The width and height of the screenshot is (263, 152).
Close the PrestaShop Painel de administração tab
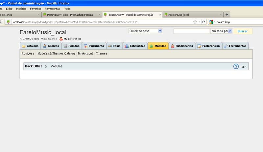160,14
